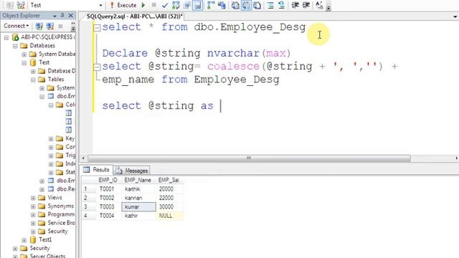
Task: Click the Cancel Executing Query stop icon
Action: 154,5
